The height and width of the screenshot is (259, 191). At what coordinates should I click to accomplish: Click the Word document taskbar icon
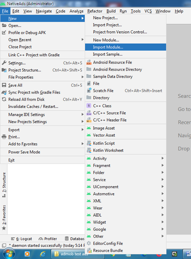click(187, 254)
